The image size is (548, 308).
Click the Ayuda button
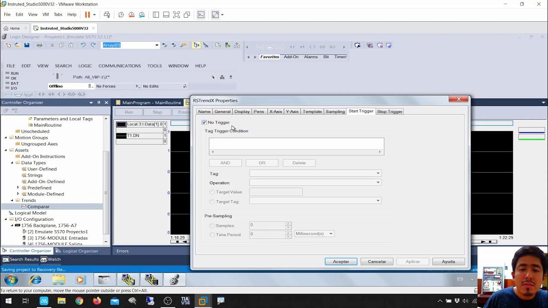[x=448, y=261]
